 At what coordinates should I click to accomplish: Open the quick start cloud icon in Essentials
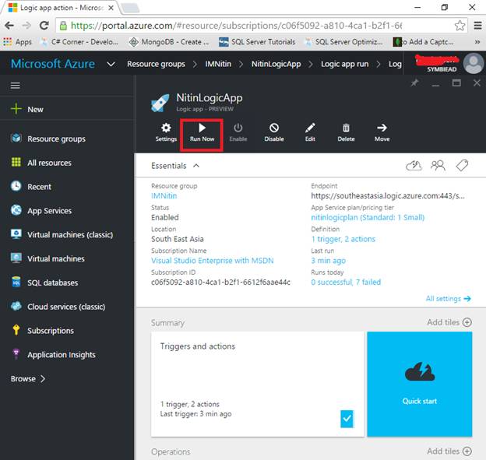click(x=414, y=166)
